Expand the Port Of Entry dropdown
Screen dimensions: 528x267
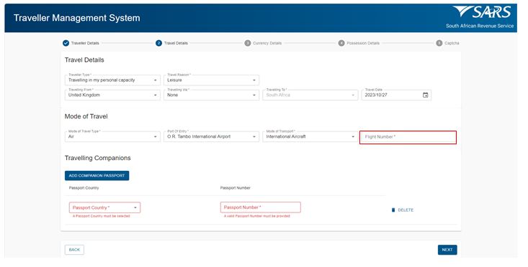coord(212,136)
